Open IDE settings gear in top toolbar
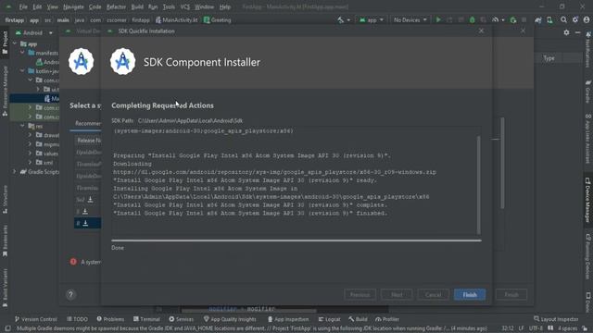 [x=574, y=19]
